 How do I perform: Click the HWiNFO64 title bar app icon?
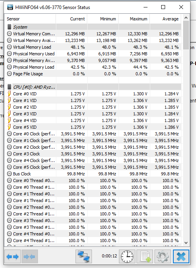[10, 7]
